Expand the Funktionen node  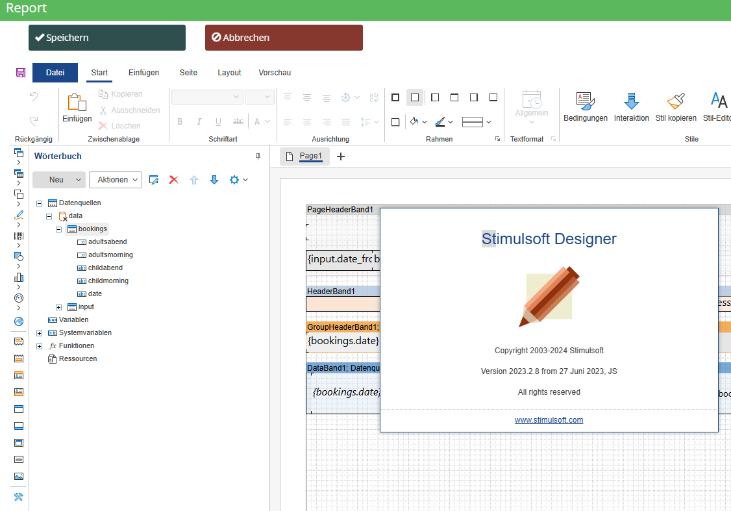[x=39, y=347]
